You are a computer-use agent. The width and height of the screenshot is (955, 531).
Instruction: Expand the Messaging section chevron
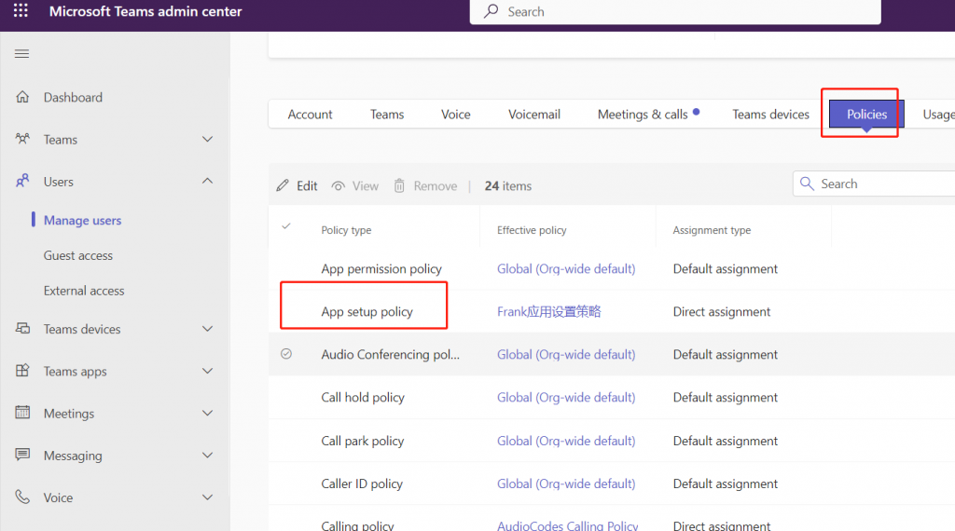tap(208, 455)
